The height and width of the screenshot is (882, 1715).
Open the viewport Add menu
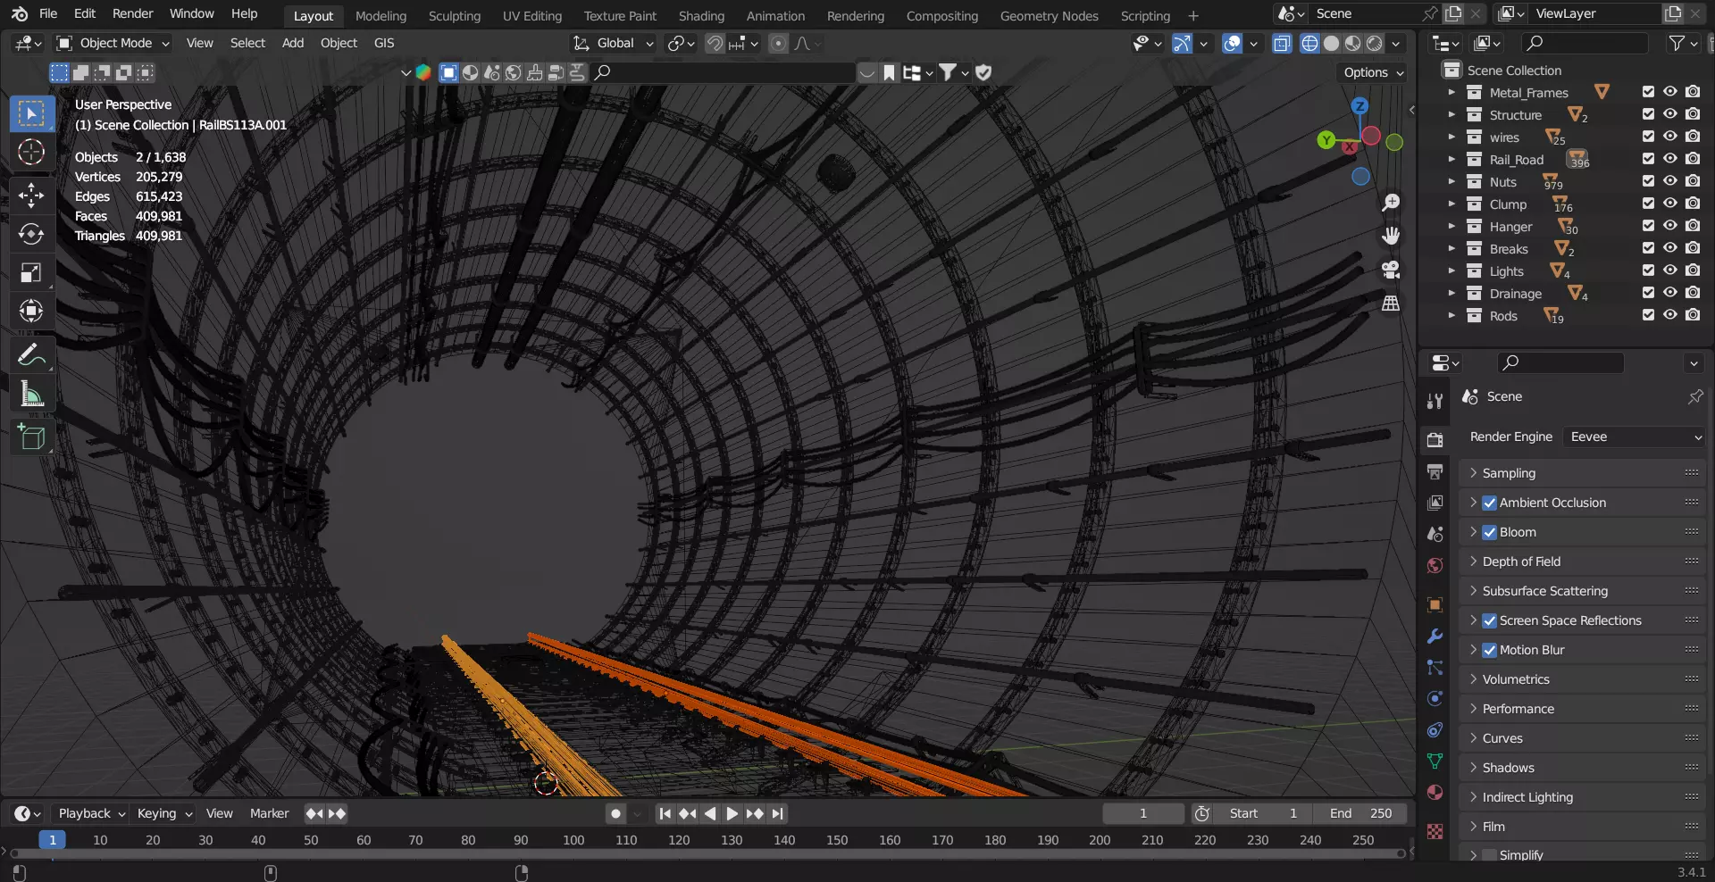click(x=293, y=43)
